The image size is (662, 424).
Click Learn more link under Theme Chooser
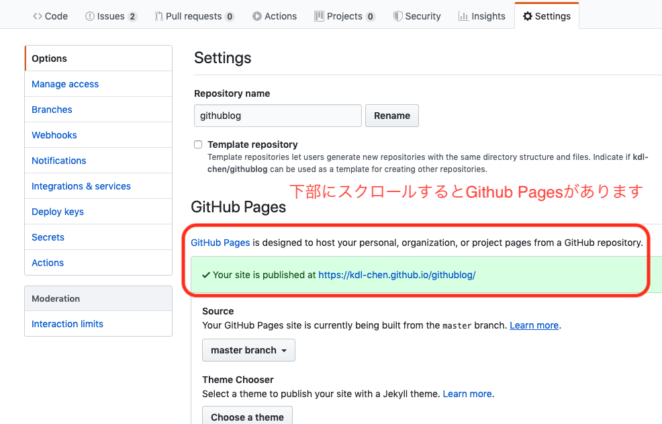point(467,394)
